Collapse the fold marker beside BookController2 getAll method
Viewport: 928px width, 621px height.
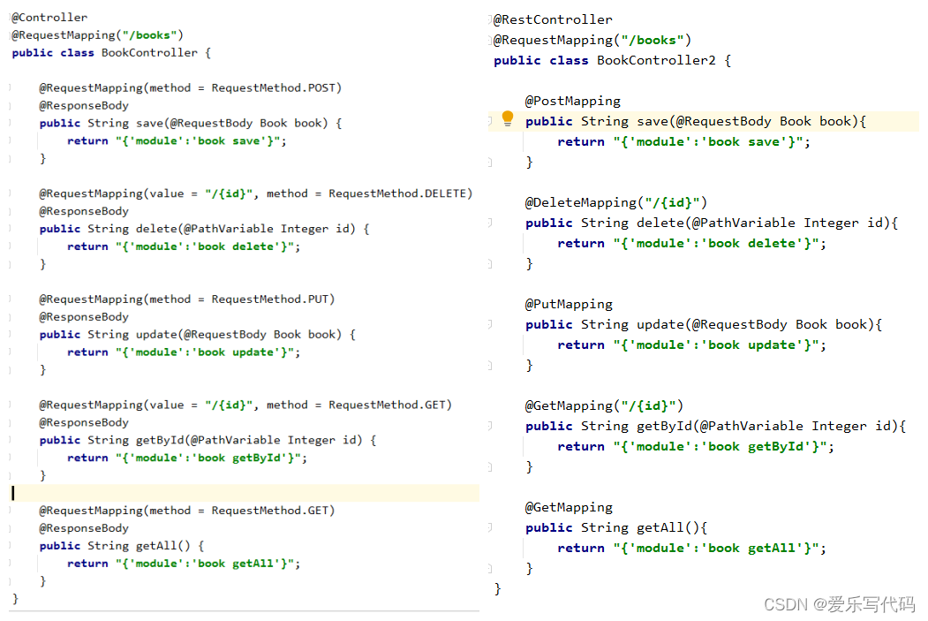[490, 527]
